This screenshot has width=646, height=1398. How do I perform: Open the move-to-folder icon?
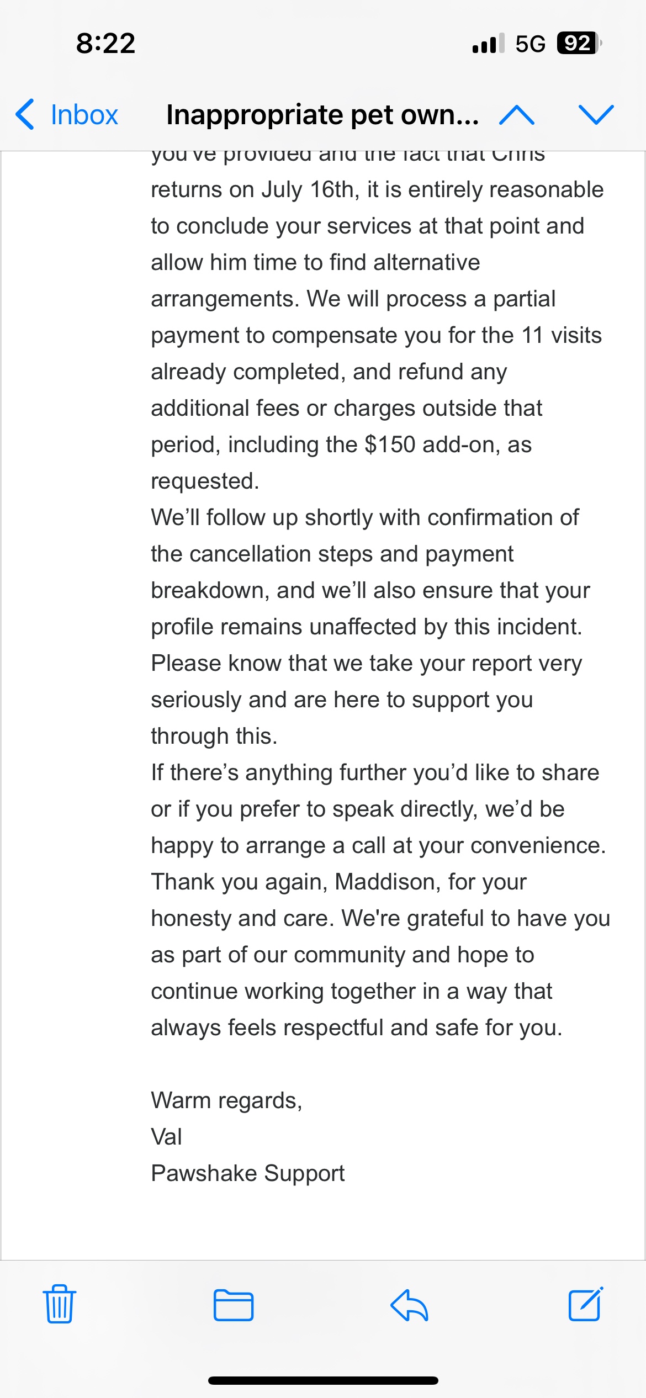tap(233, 1305)
